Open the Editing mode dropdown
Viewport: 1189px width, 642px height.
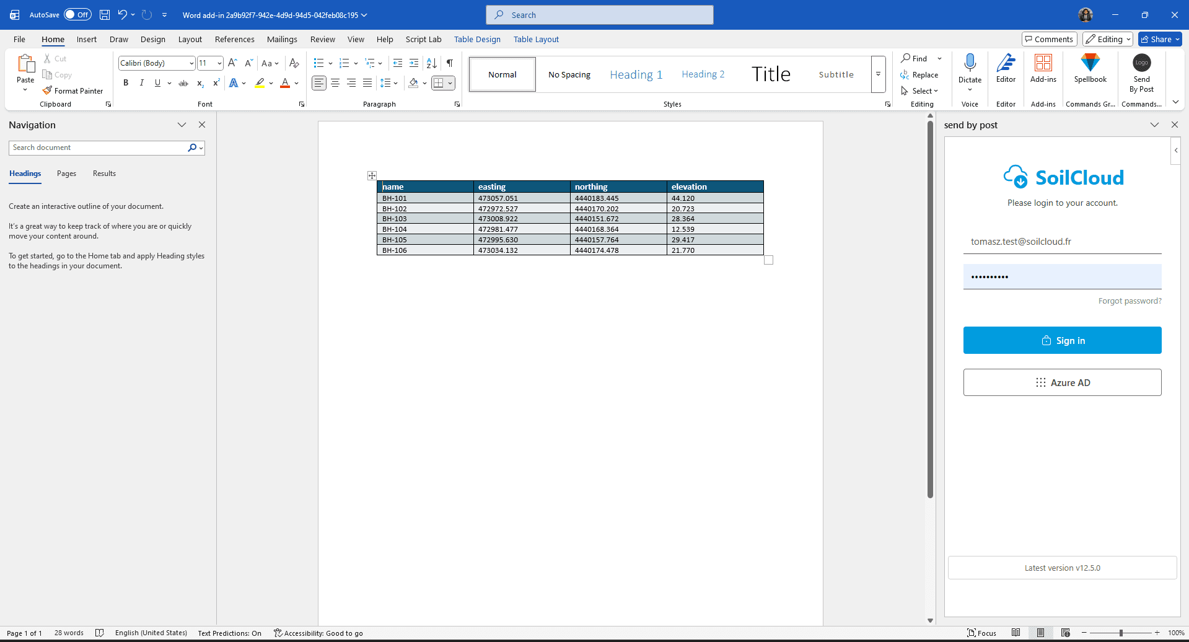point(1108,39)
